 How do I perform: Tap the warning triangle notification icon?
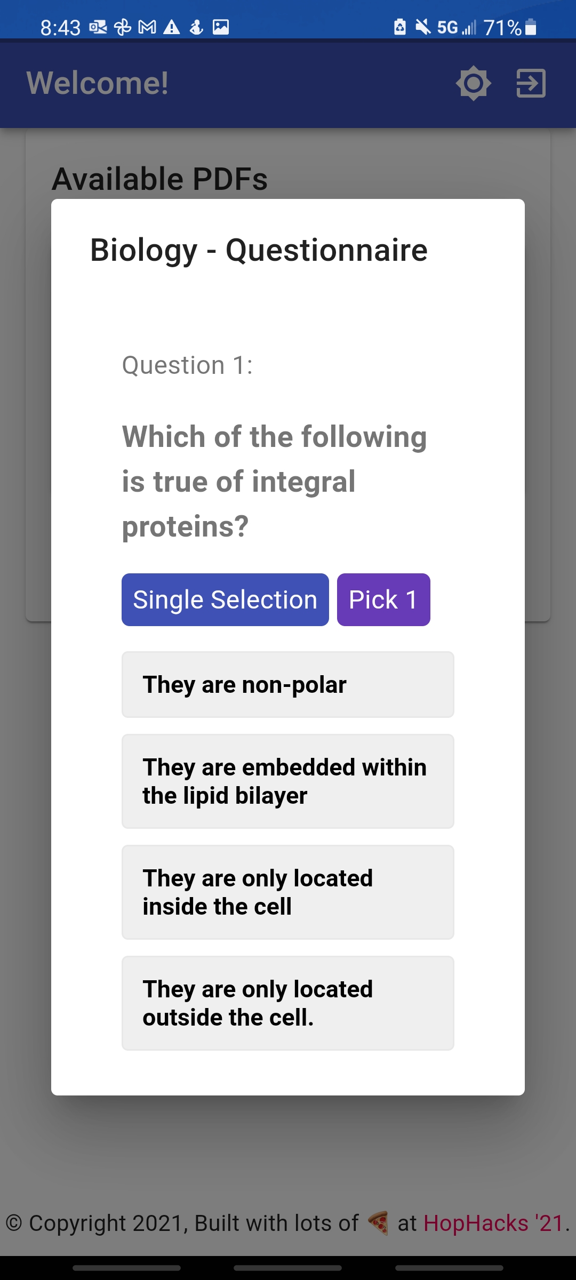coord(172,27)
